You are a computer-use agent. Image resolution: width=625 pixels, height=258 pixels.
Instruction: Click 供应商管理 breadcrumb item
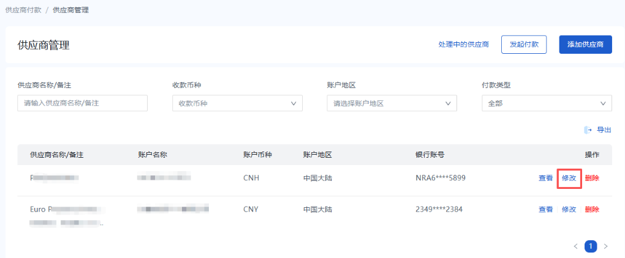tap(70, 10)
